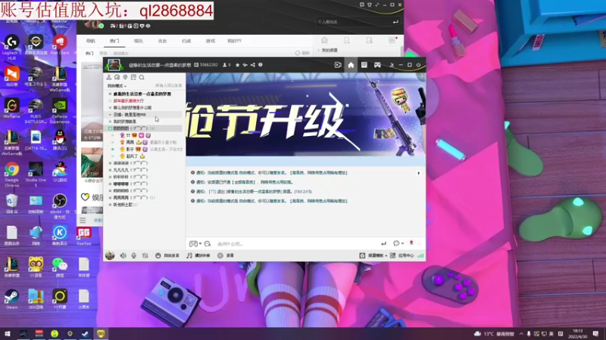Click the 录音 record button
Viewport: 606px width, 340px height.
click(226, 255)
